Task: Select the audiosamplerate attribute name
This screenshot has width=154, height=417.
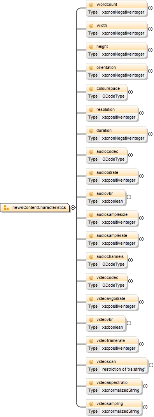Action: point(112,236)
